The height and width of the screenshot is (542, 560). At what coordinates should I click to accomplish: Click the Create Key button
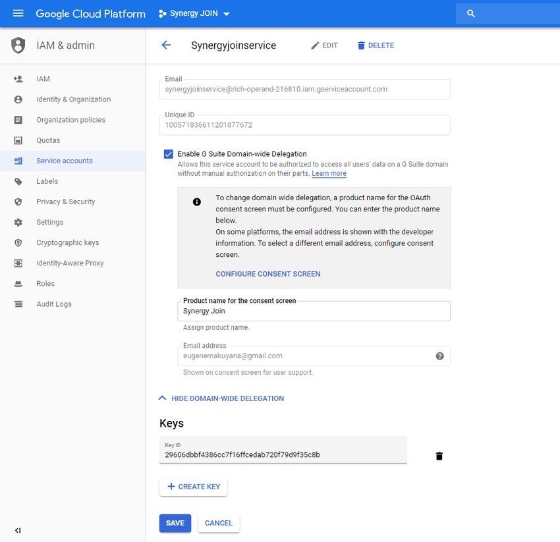click(193, 487)
